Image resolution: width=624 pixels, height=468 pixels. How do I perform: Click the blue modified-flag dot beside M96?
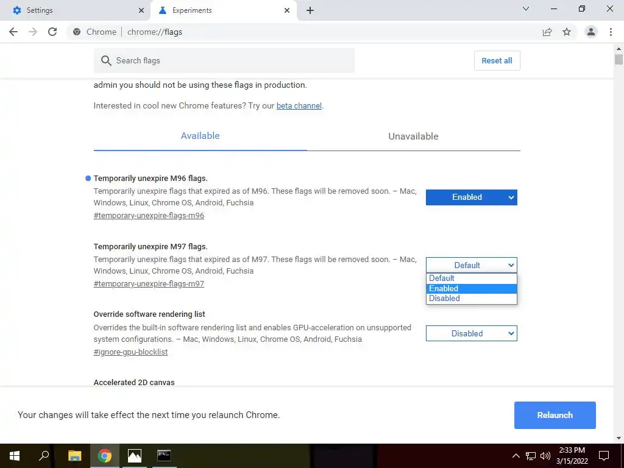point(88,179)
